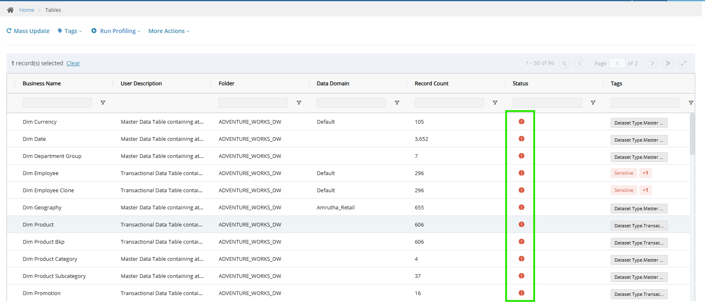Go to next page of results
This screenshot has height=302, width=705.
[x=652, y=63]
